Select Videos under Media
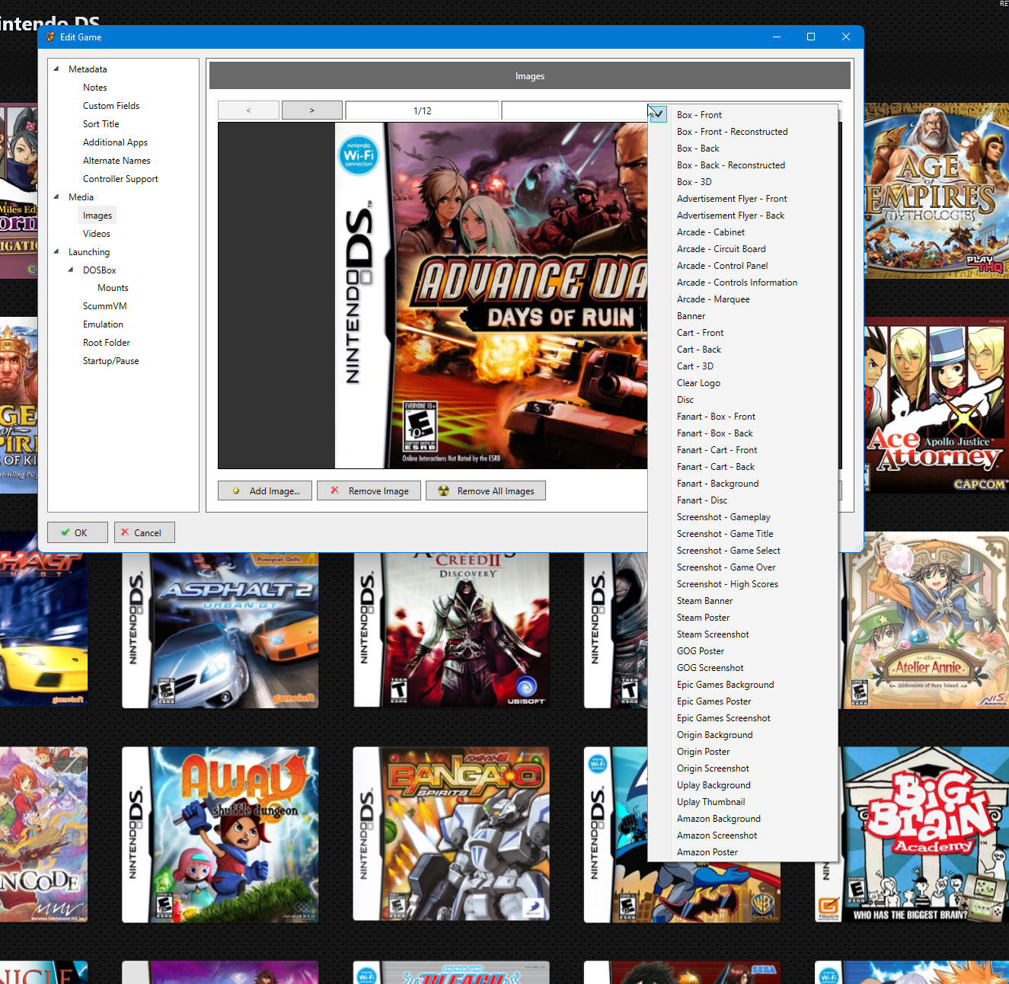Screen dimensions: 1009x984 click(x=97, y=234)
